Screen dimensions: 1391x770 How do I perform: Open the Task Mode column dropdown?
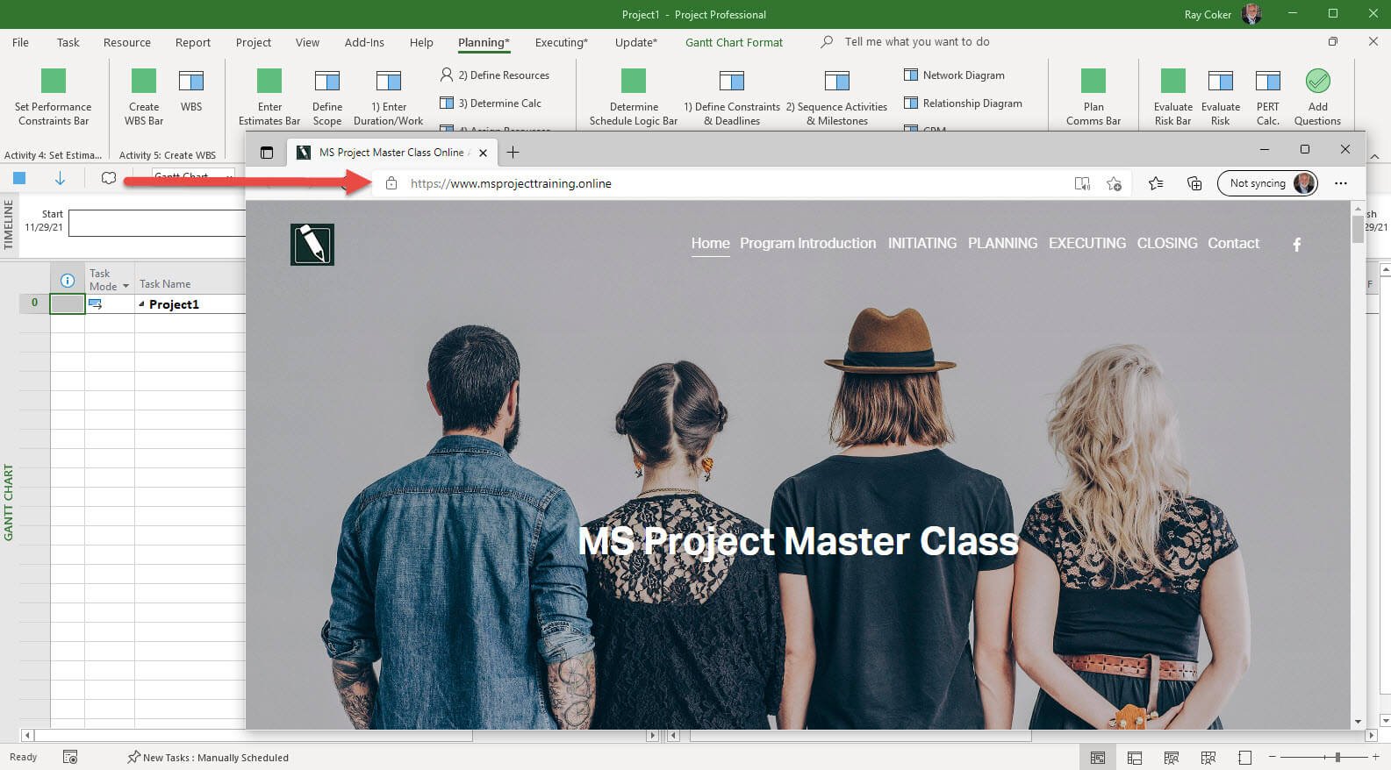pyautogui.click(x=125, y=287)
